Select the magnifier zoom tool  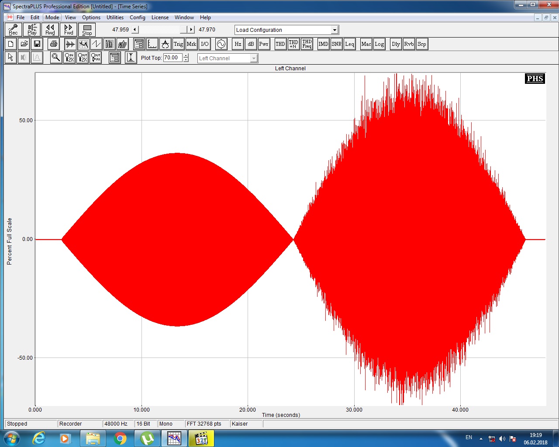coord(56,58)
